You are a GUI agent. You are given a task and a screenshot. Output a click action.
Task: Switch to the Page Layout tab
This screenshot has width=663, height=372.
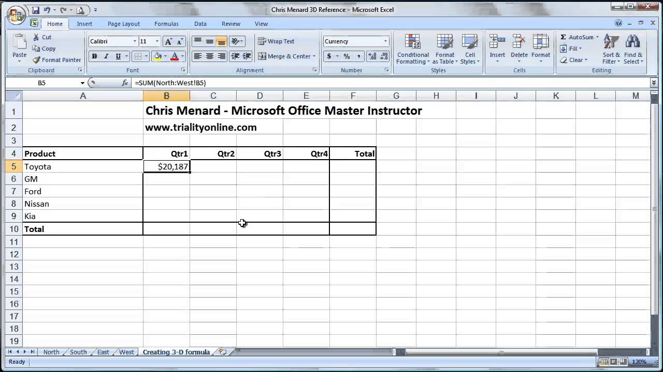pyautogui.click(x=124, y=24)
